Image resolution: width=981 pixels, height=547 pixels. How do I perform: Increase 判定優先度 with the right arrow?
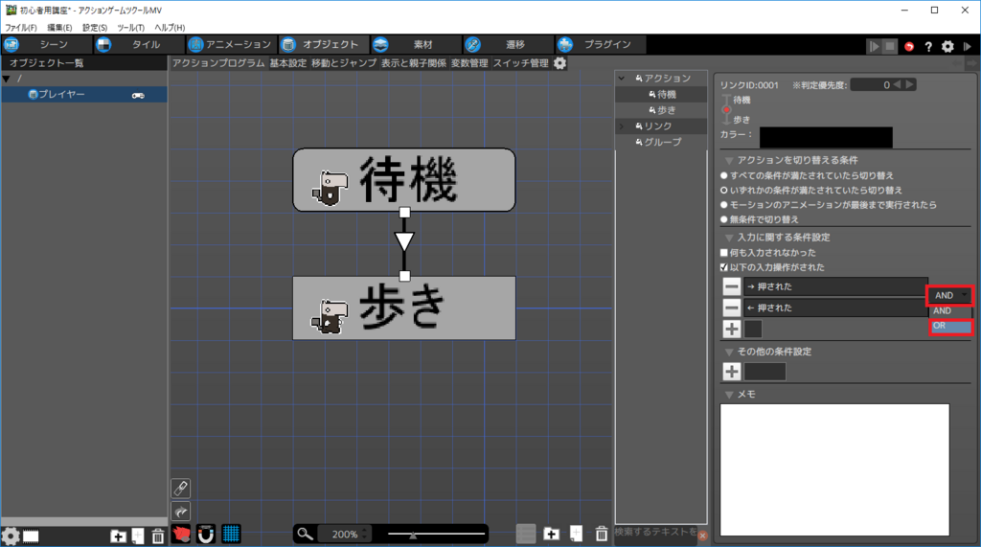(x=910, y=84)
